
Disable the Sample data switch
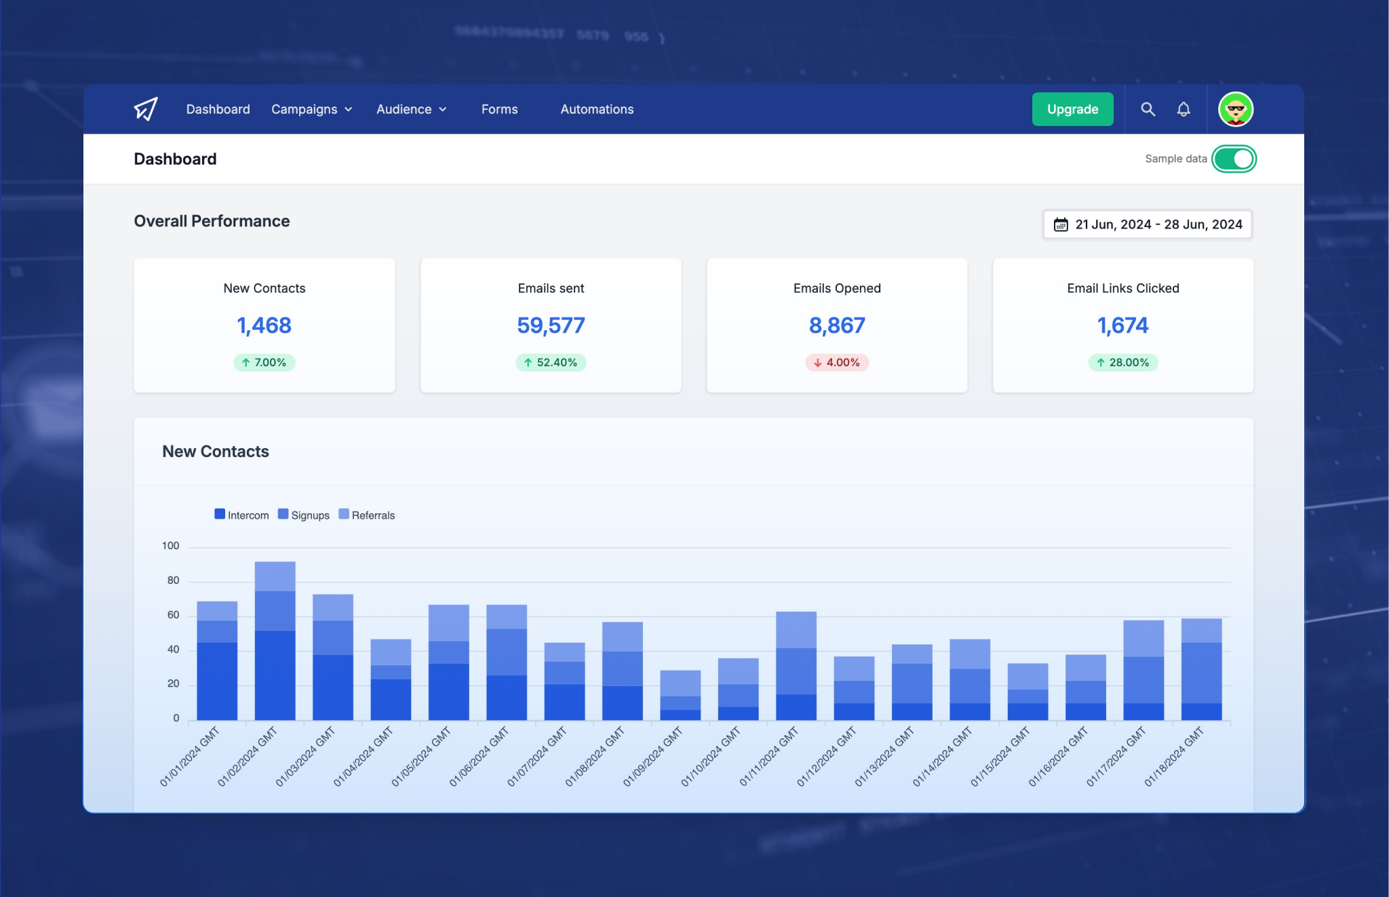[1234, 158]
